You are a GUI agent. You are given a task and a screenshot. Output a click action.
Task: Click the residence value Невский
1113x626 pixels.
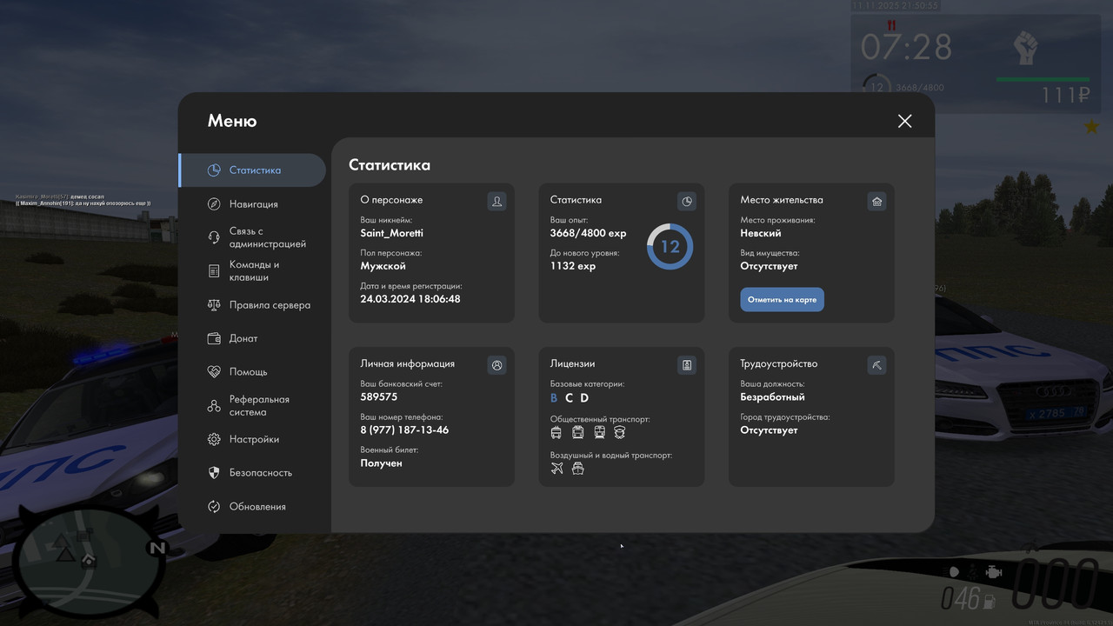pos(761,233)
